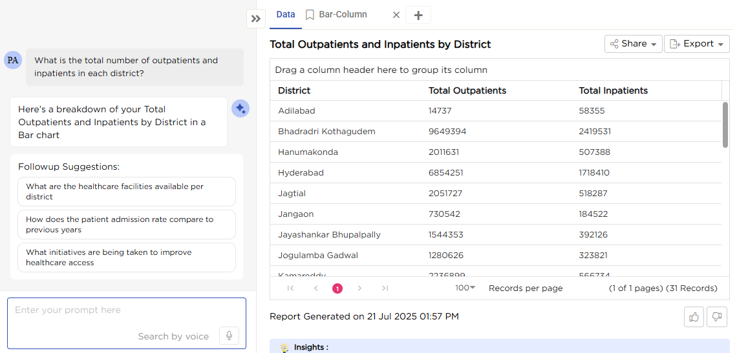
Task: Click inpatients value 1718410
Action: click(x=594, y=173)
